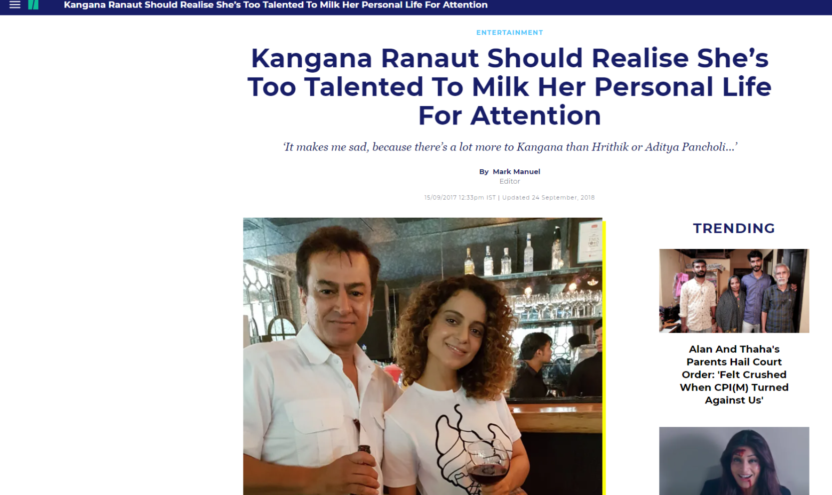Image resolution: width=832 pixels, height=495 pixels.
Task: Read 'Alan And Thaha's Parents Hail Court Order' story
Action: (734, 374)
